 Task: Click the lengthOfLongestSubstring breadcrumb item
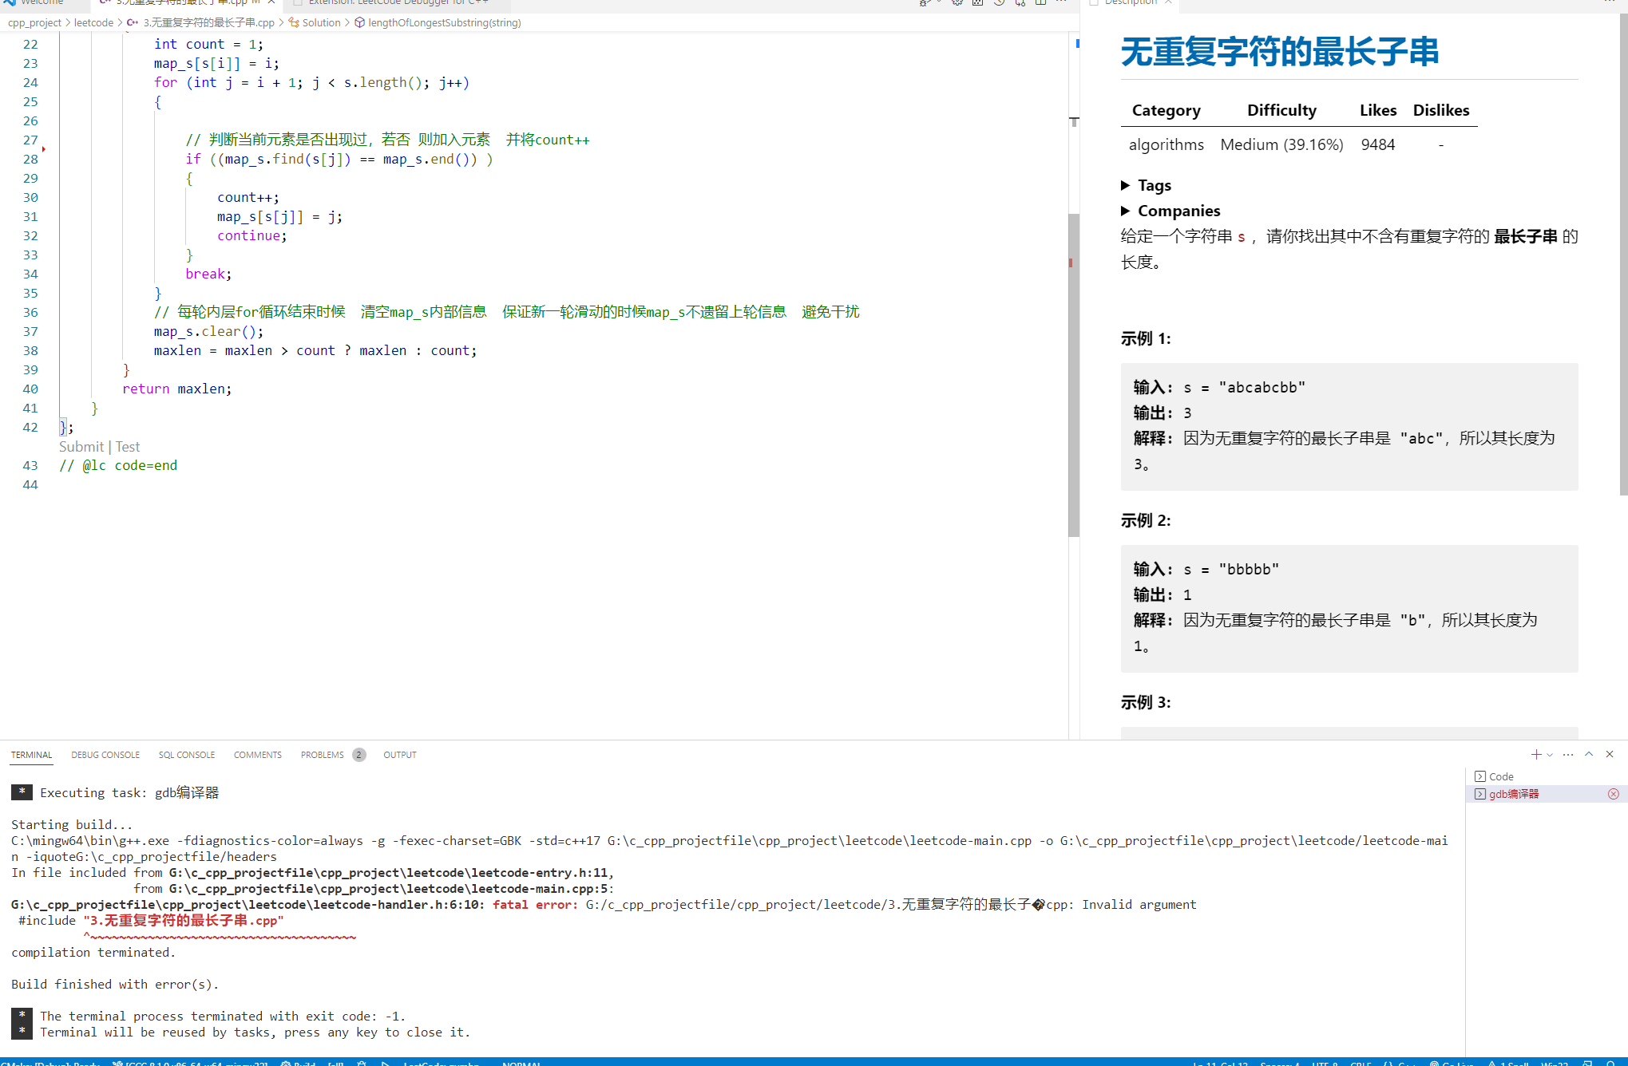438,22
